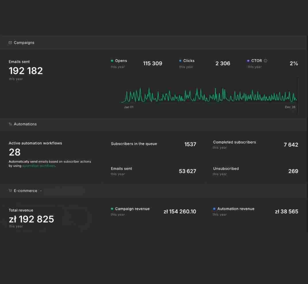
Task: Follow the automation workflows link
Action: coord(39,166)
